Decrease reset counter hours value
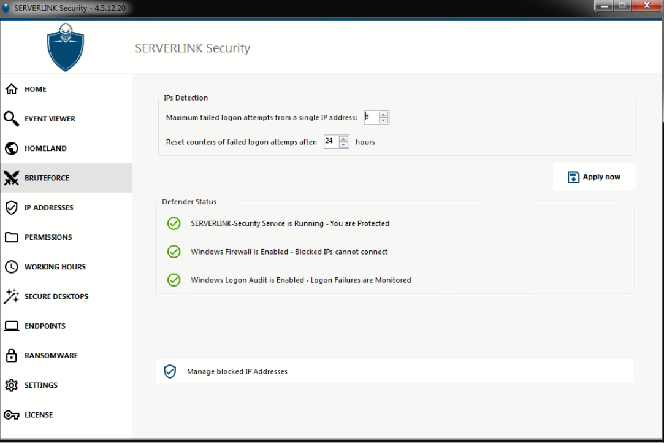This screenshot has height=443, width=664. pos(344,145)
